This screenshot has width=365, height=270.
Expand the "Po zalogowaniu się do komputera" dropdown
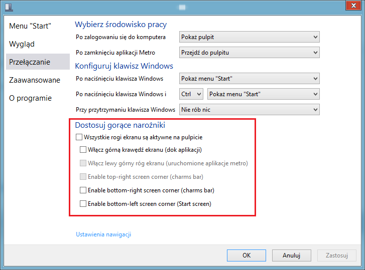[249, 37]
